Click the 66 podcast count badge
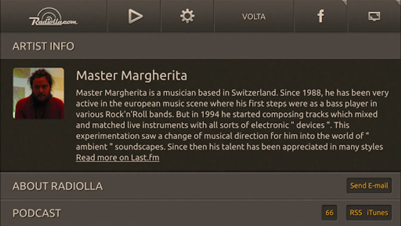The width and height of the screenshot is (401, 226). click(x=329, y=213)
